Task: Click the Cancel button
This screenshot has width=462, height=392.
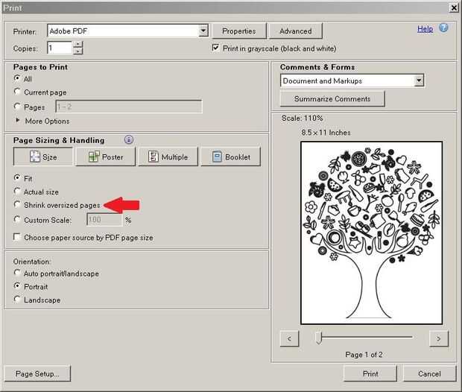Action: click(x=429, y=373)
